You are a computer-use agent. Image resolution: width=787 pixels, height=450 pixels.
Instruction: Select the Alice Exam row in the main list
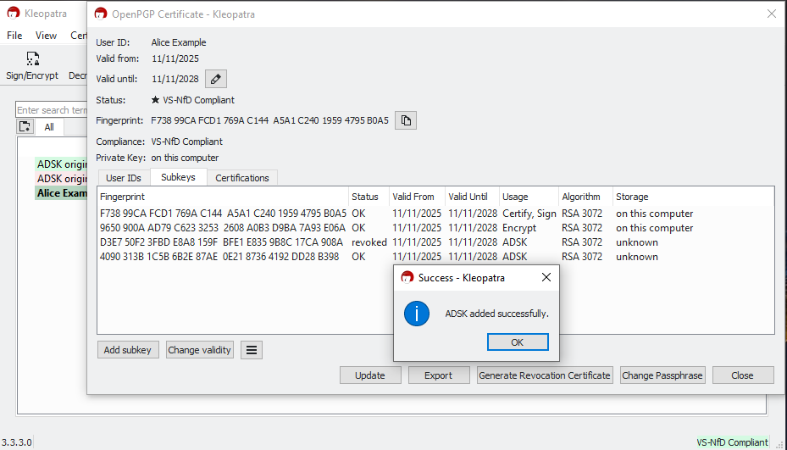point(61,193)
